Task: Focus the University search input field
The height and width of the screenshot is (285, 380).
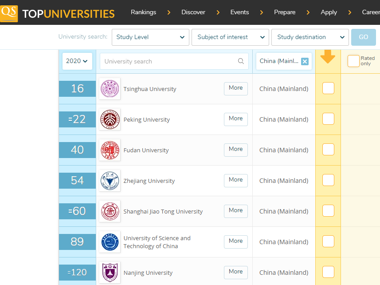Action: pyautogui.click(x=174, y=61)
